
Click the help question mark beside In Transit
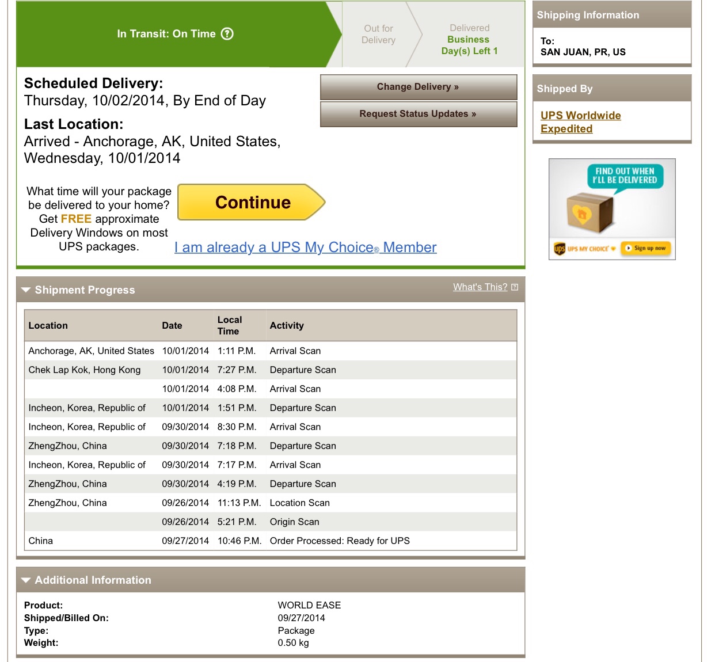point(227,34)
